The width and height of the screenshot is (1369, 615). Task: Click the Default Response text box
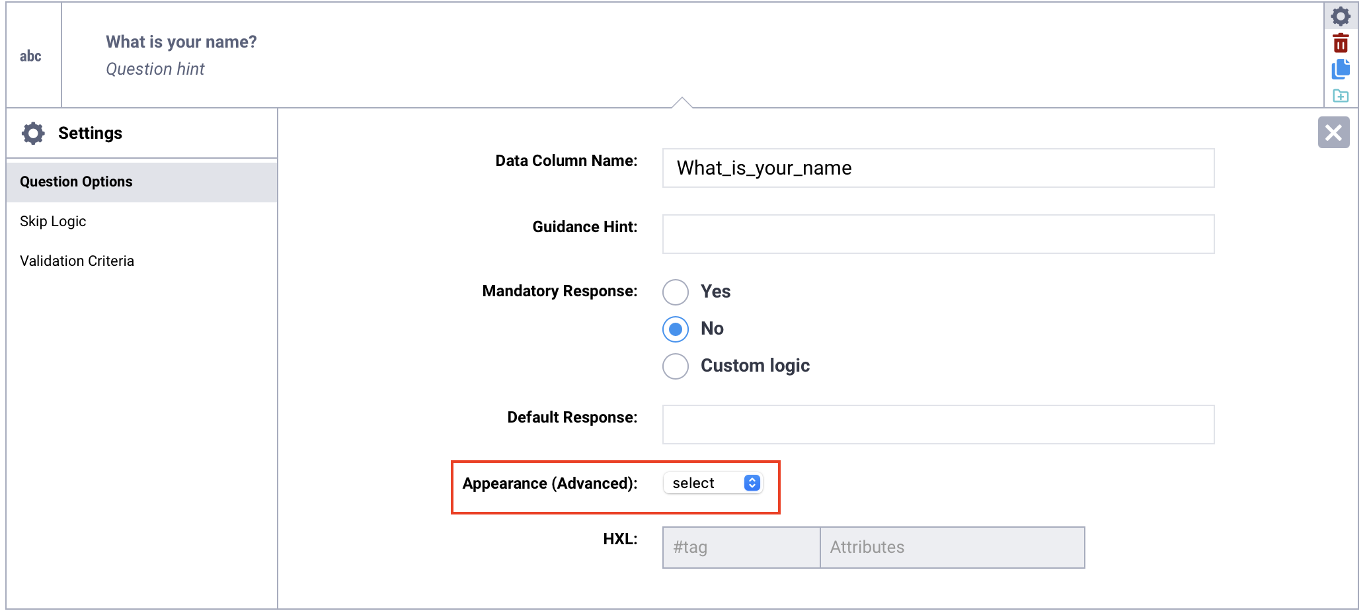point(937,425)
